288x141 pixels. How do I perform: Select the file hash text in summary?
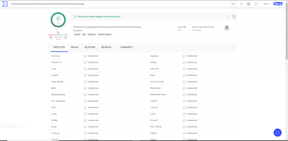(x=107, y=27)
